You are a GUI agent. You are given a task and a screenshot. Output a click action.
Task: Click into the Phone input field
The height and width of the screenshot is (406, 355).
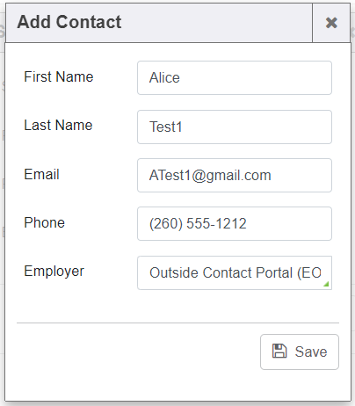coord(235,223)
